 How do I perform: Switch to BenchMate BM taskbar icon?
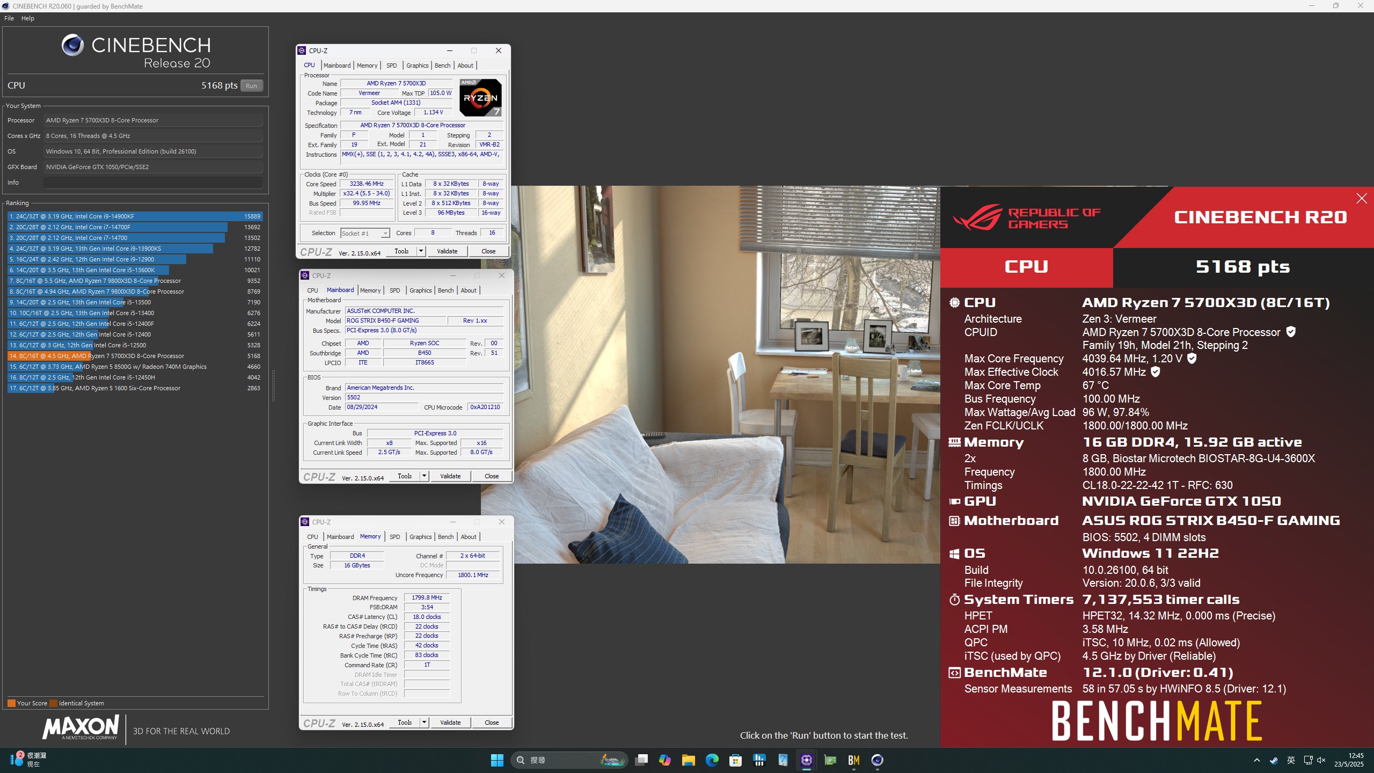853,760
